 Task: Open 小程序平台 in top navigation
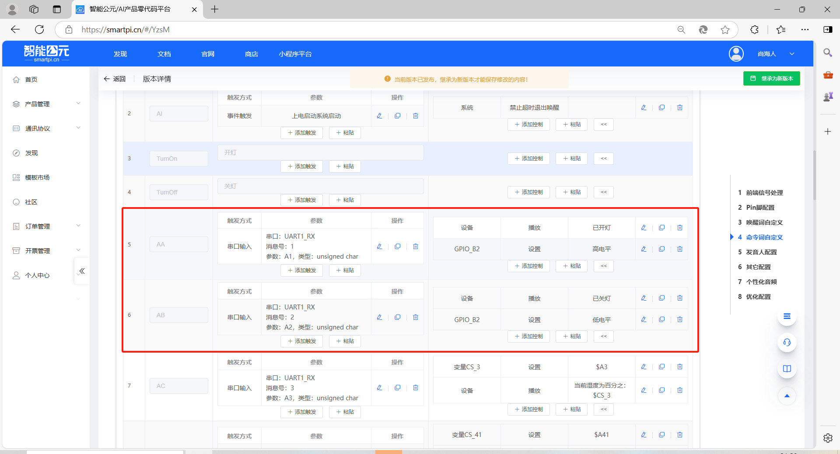point(295,54)
